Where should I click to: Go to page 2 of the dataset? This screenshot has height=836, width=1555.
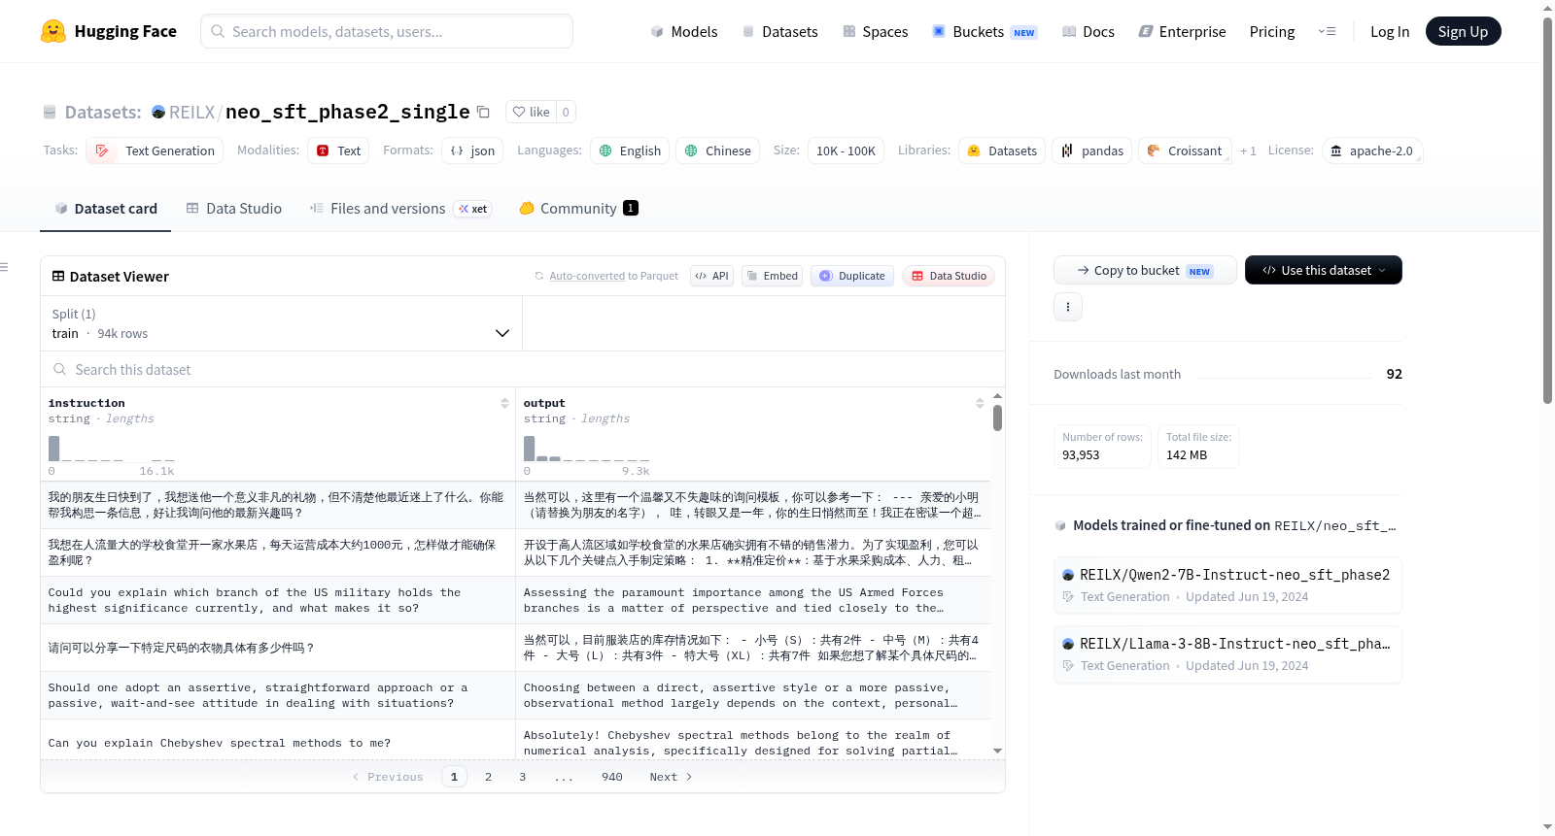click(x=488, y=777)
